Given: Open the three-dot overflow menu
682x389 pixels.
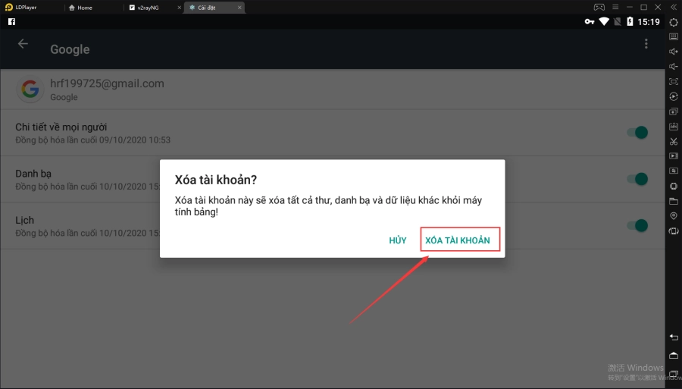Looking at the screenshot, I should pos(646,43).
